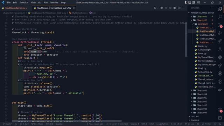Toggle file blame with the circled pointer icon
Image resolution: width=224 pixels, height=126 pixels.
tap(175, 8)
